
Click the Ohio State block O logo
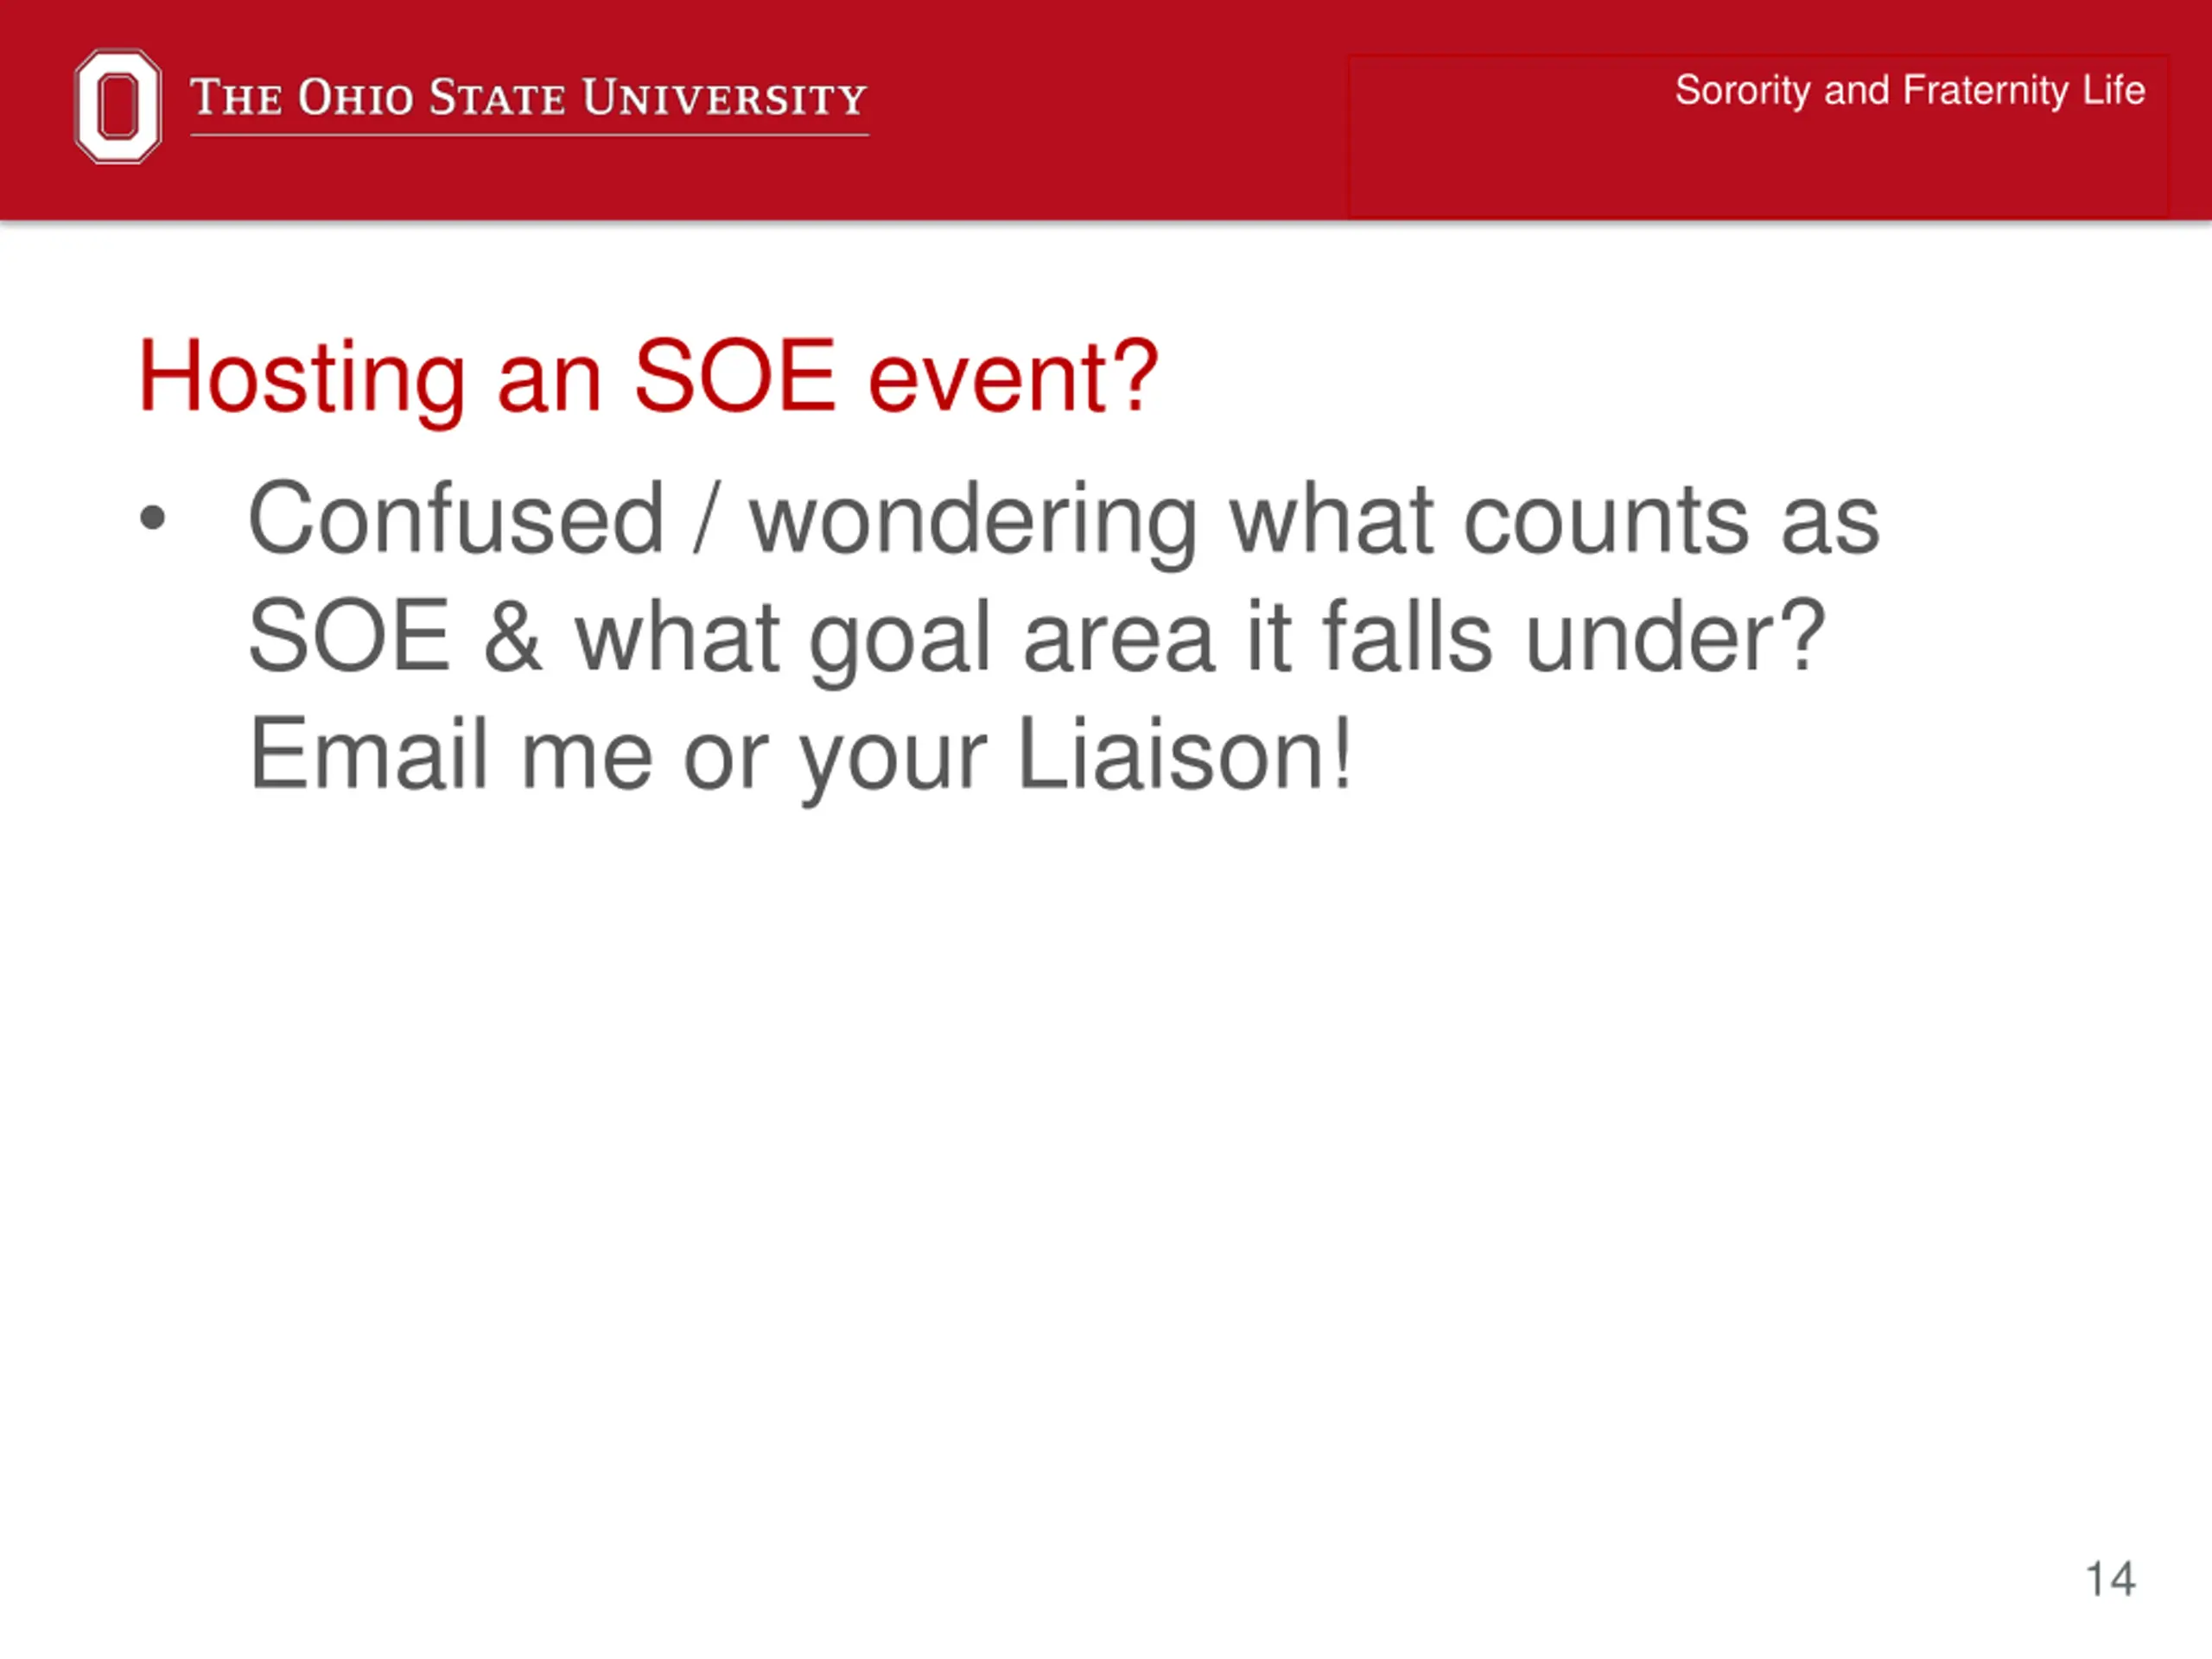tap(118, 106)
